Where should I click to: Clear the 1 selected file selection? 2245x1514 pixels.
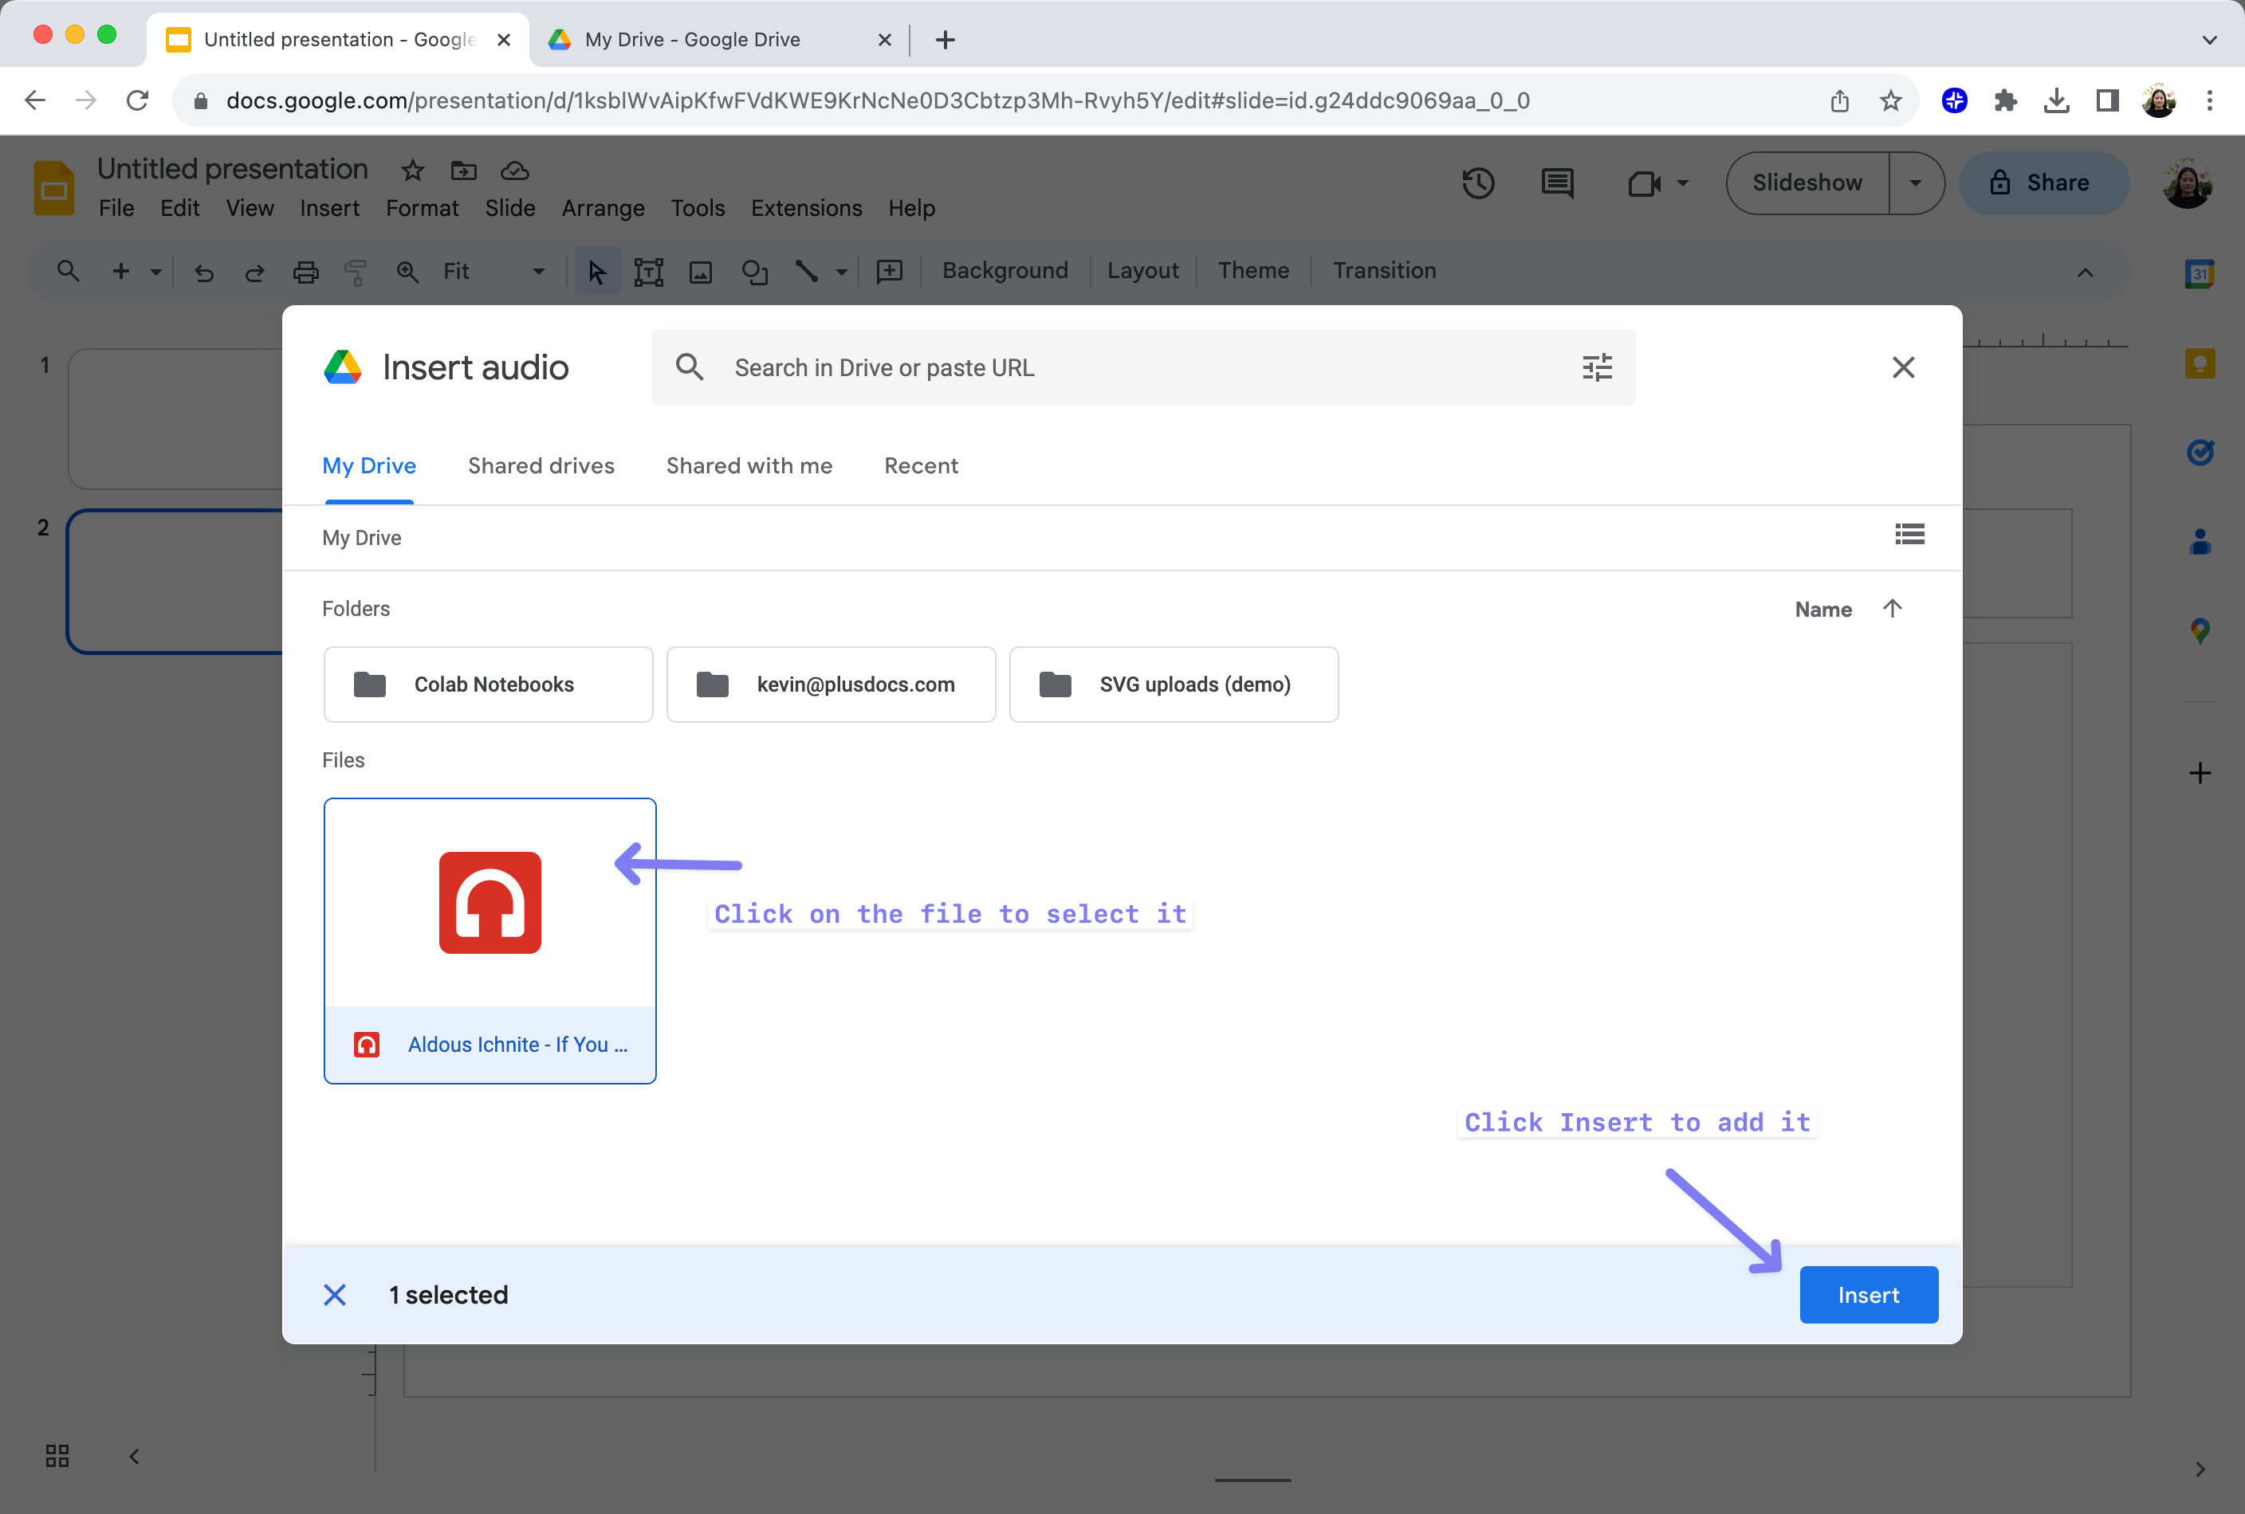click(x=334, y=1295)
